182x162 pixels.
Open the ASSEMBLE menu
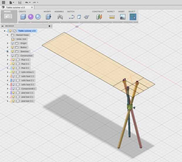point(59,11)
